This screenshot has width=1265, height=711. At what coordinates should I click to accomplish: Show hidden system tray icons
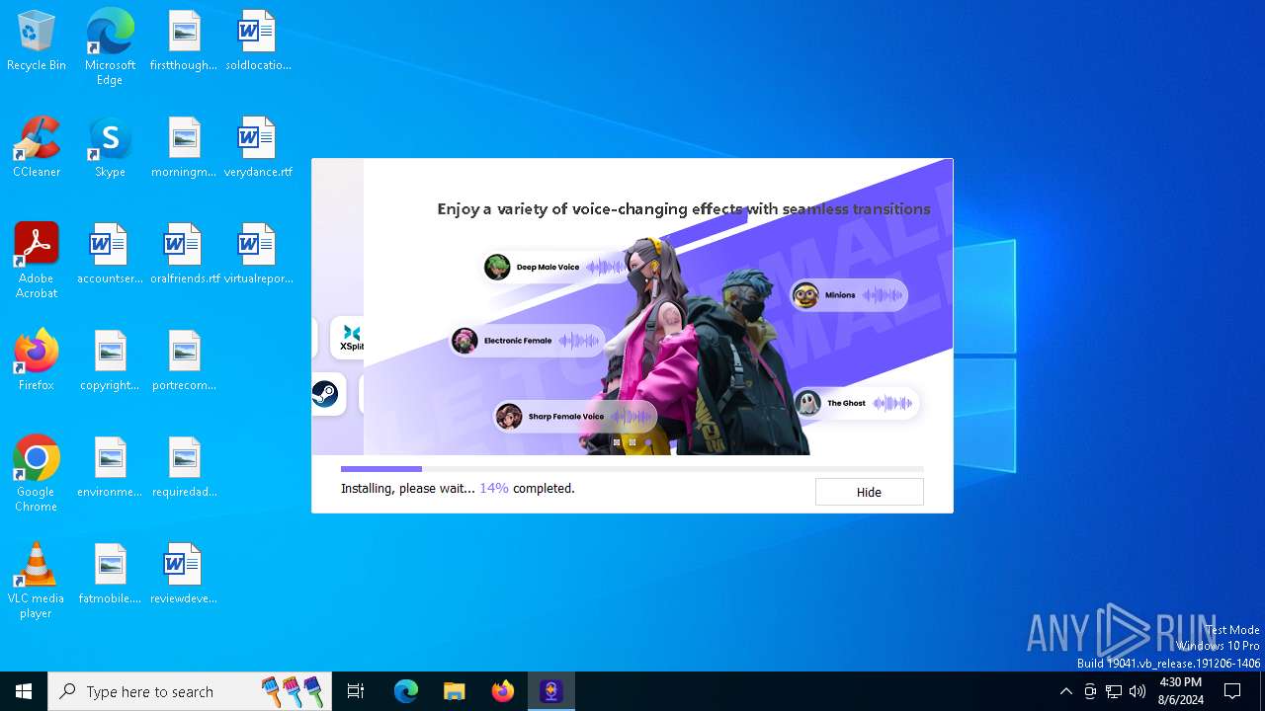pos(1065,691)
